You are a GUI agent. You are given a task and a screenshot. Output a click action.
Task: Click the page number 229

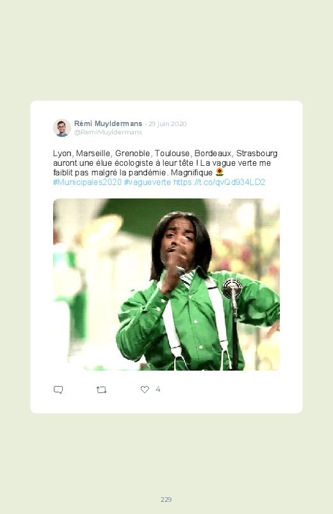[x=166, y=499]
